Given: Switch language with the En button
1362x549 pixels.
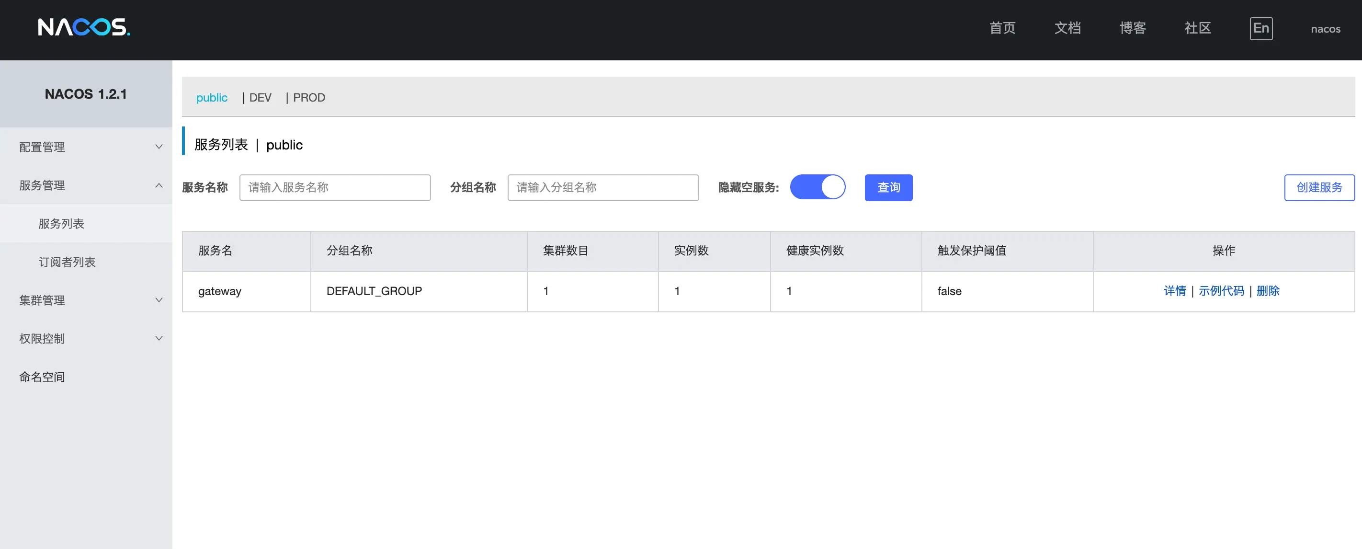Looking at the screenshot, I should pyautogui.click(x=1260, y=28).
